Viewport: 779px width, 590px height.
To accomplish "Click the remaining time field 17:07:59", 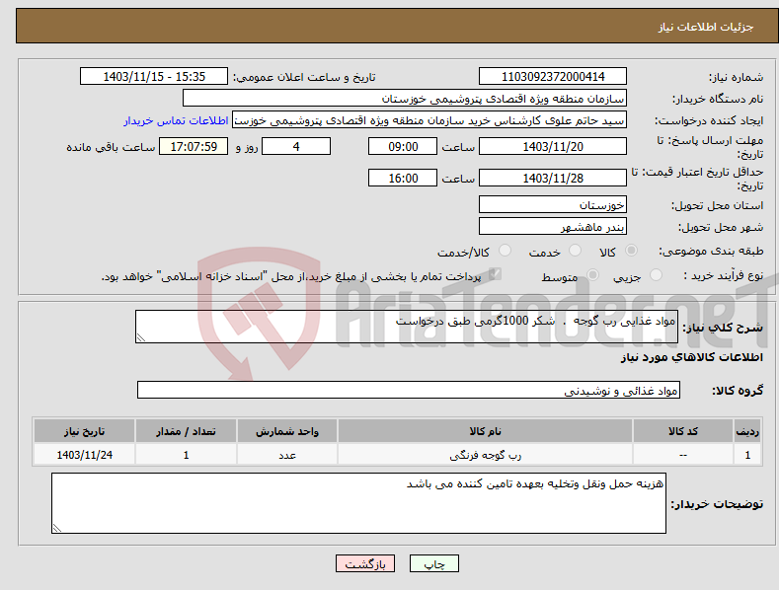I will pos(194,146).
